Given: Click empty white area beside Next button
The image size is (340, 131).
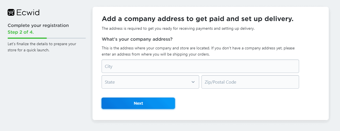Looking at the screenshot, I should point(240,103).
